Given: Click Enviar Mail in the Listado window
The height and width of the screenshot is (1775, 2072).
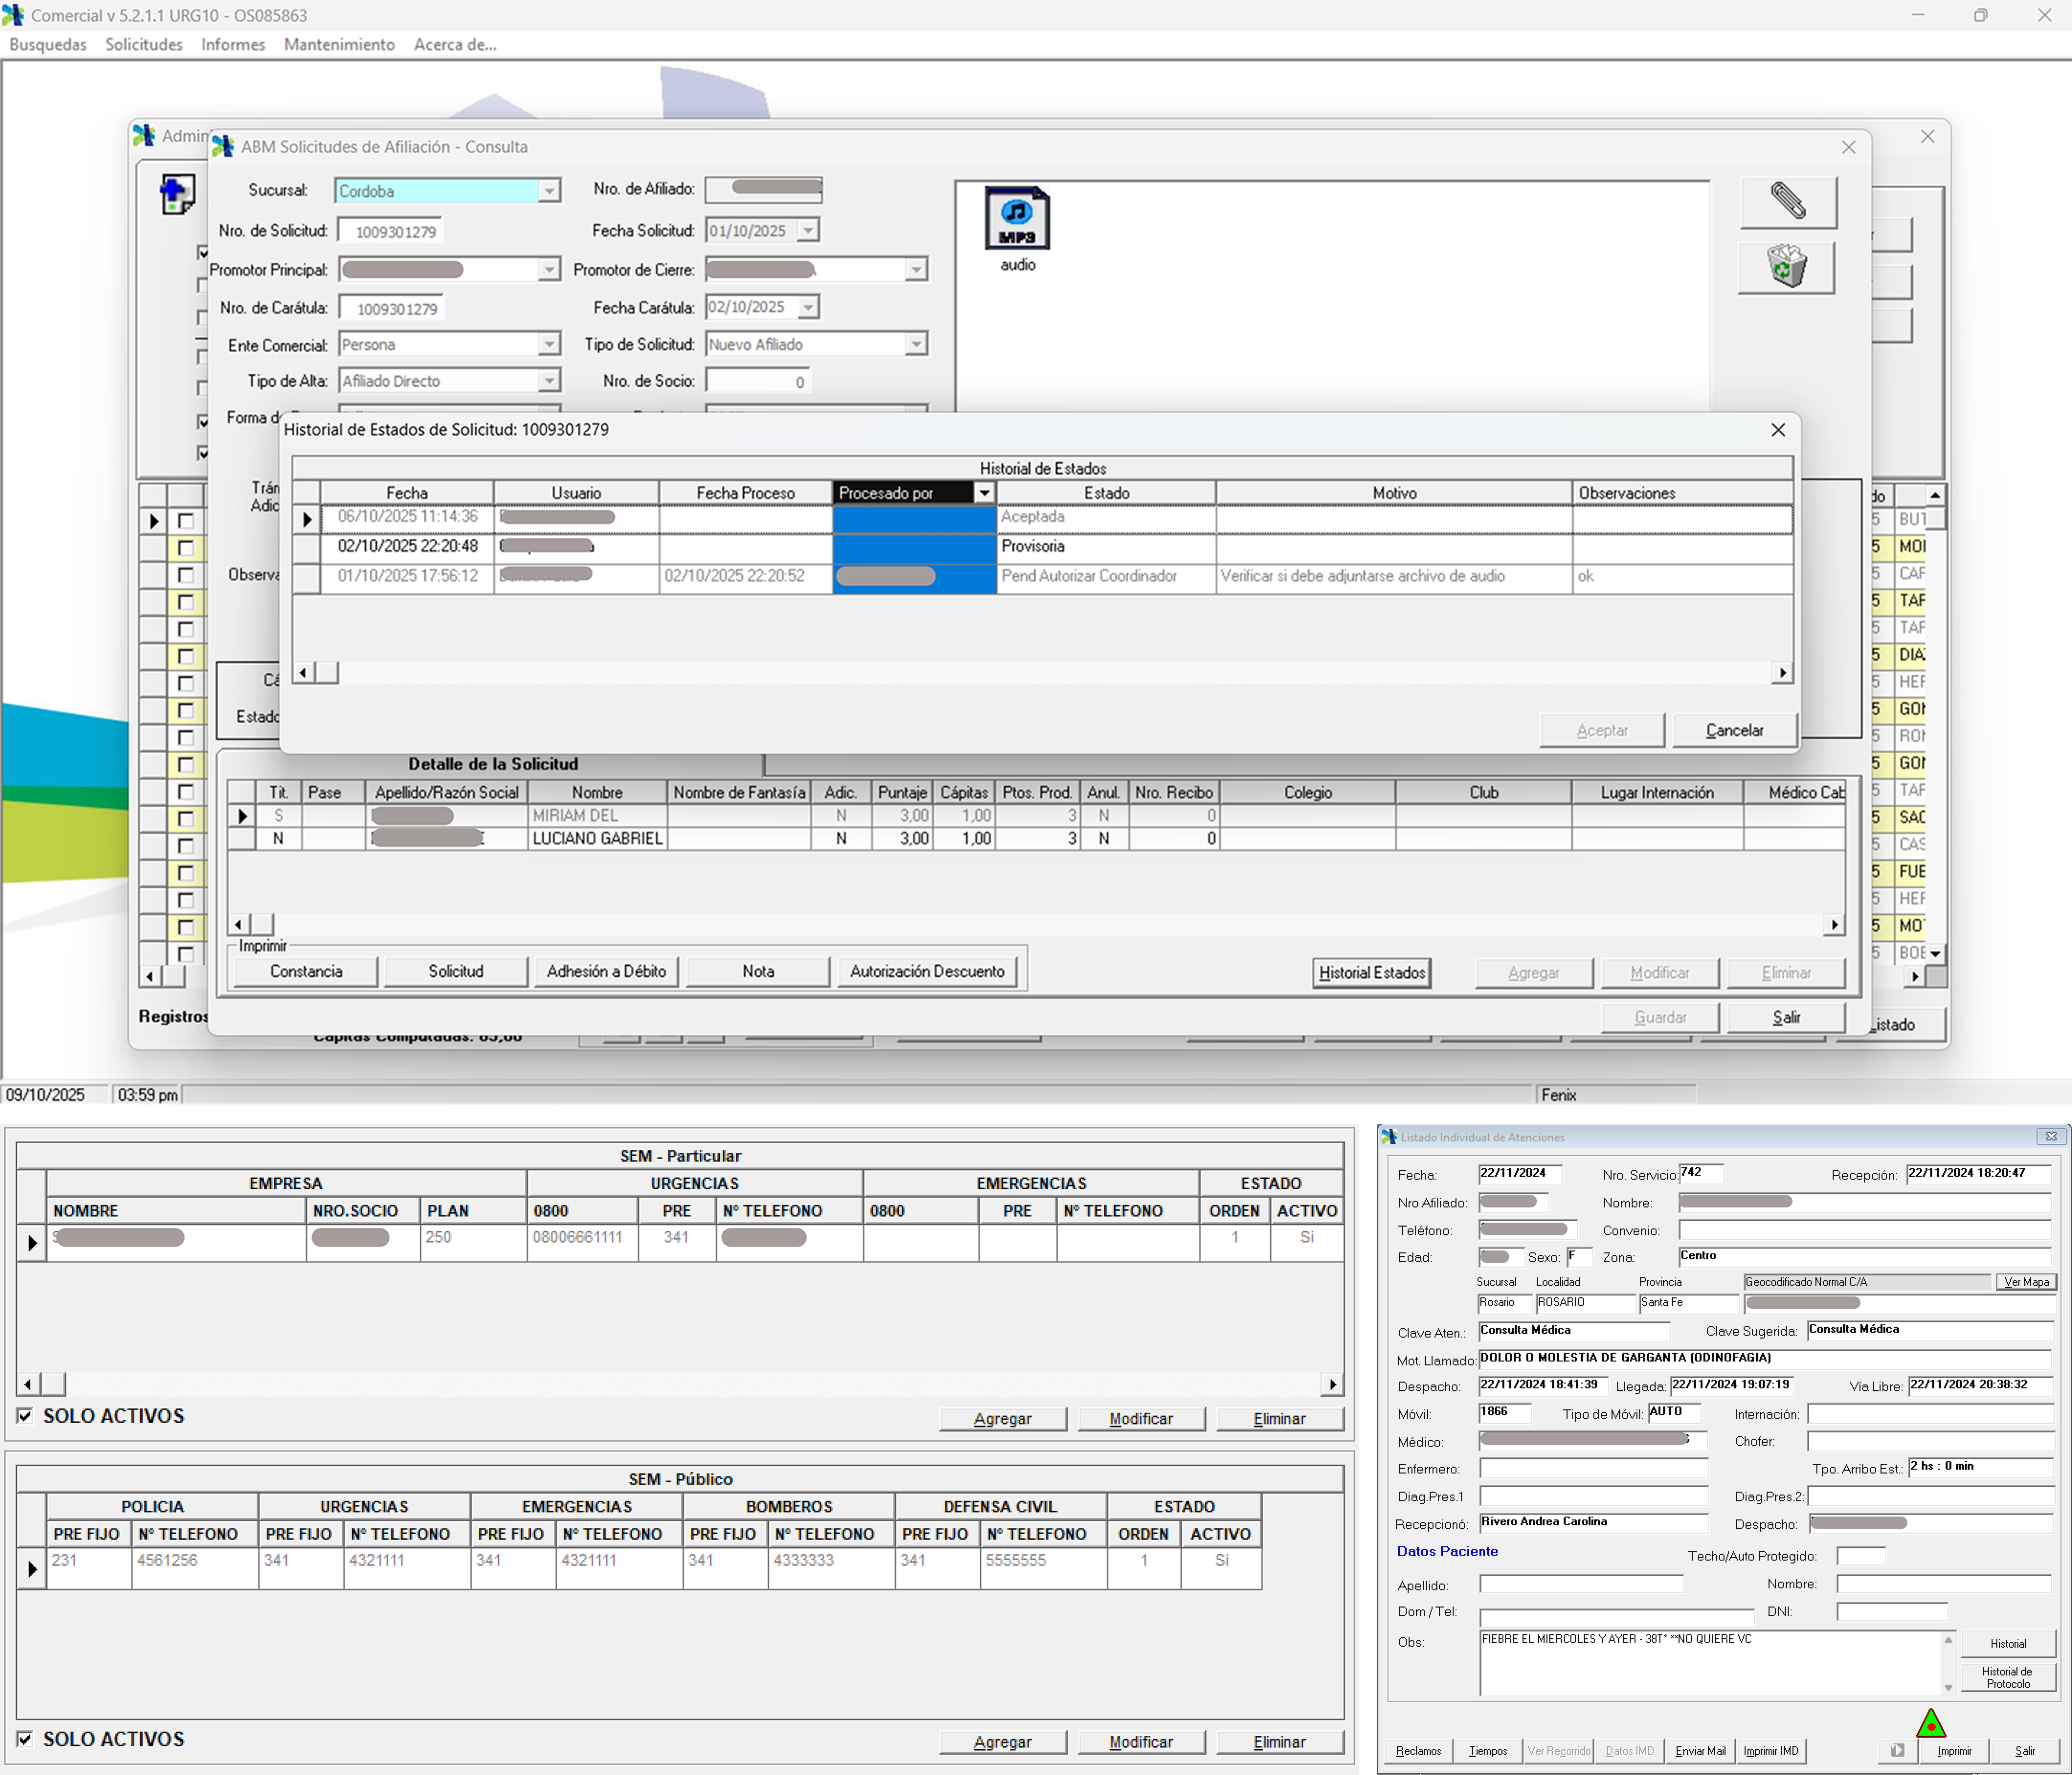Looking at the screenshot, I should click(x=1700, y=1751).
